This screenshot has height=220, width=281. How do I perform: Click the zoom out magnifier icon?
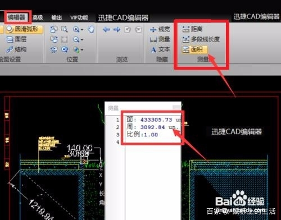click(x=76, y=39)
